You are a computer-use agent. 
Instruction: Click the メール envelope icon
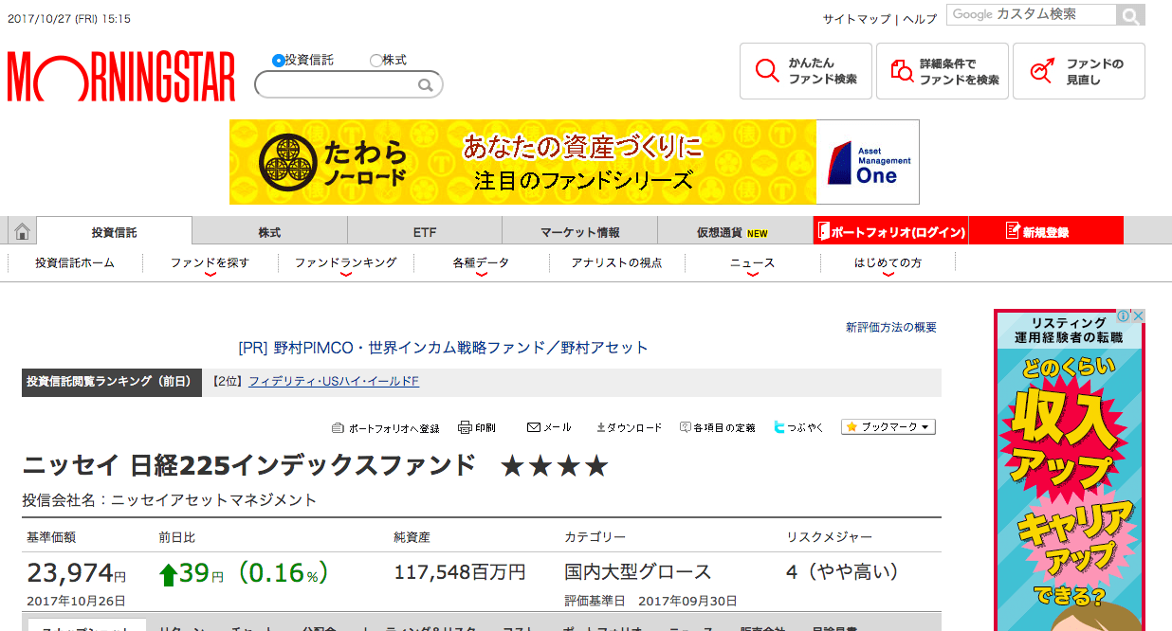pyautogui.click(x=534, y=426)
